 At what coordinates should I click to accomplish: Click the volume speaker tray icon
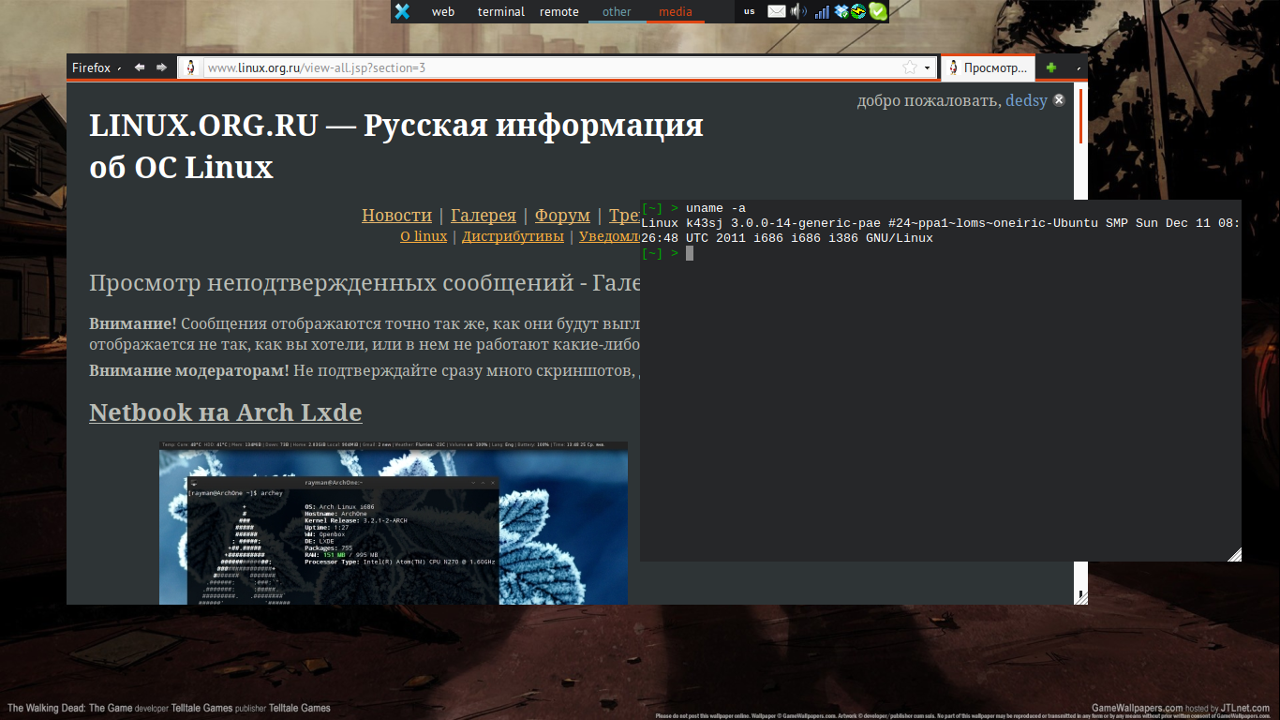pos(798,11)
